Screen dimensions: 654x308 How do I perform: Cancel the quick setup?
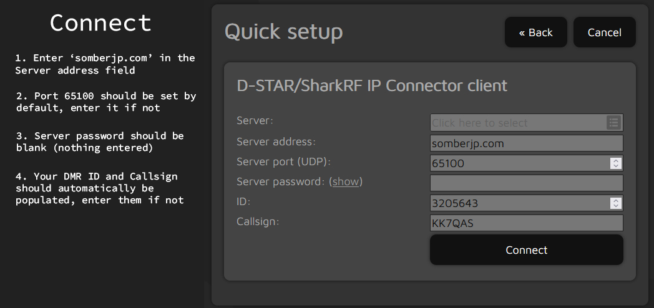(604, 32)
